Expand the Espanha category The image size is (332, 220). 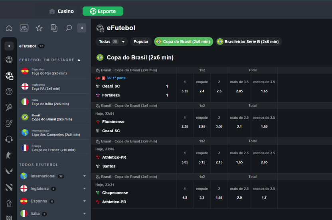(85, 201)
